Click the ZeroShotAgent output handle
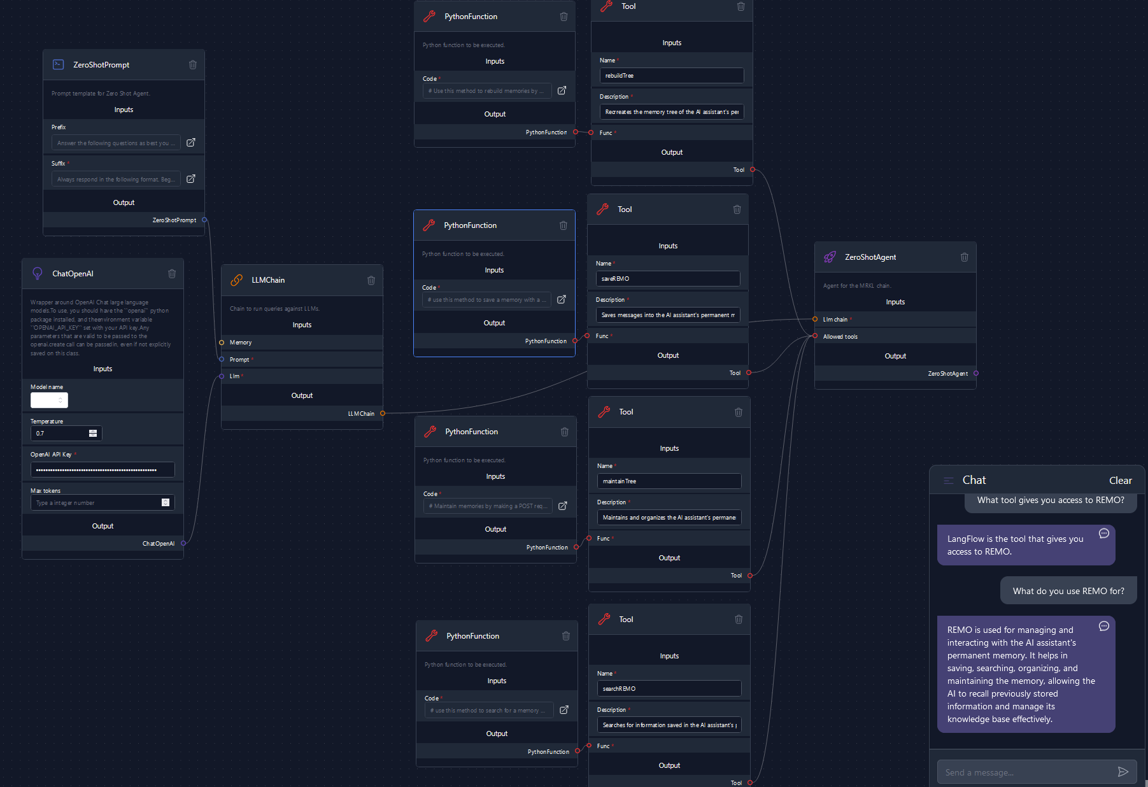The width and height of the screenshot is (1148, 787). 976,374
